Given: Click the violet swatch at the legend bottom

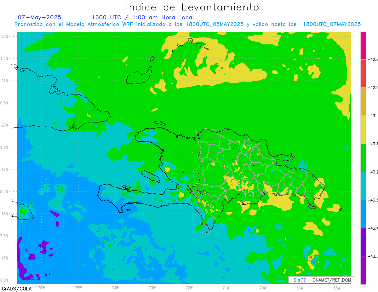Looking at the screenshot, I should (363, 270).
